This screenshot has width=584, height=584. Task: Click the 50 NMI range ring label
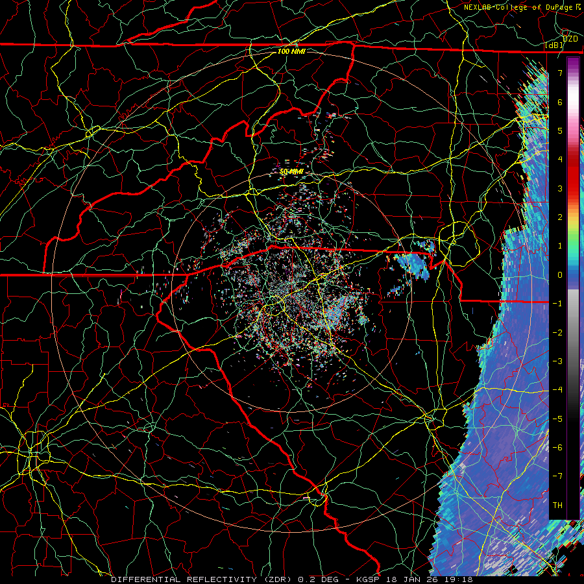click(x=291, y=172)
